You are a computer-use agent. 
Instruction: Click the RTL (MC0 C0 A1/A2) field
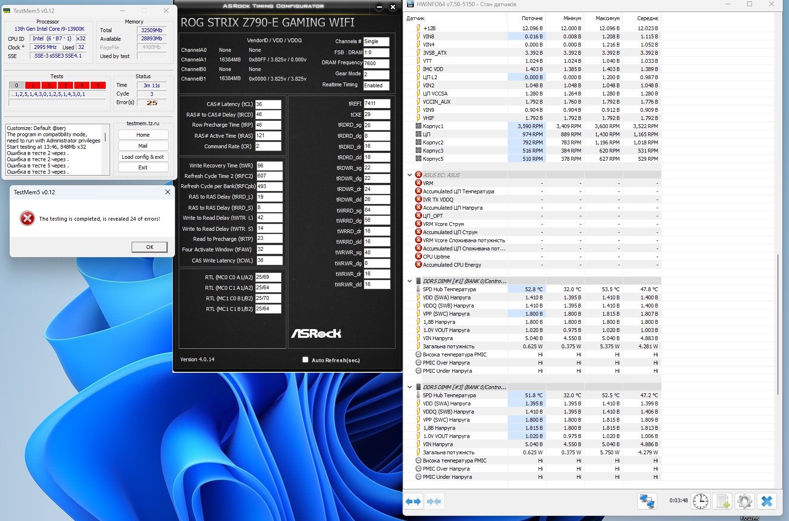pos(268,277)
